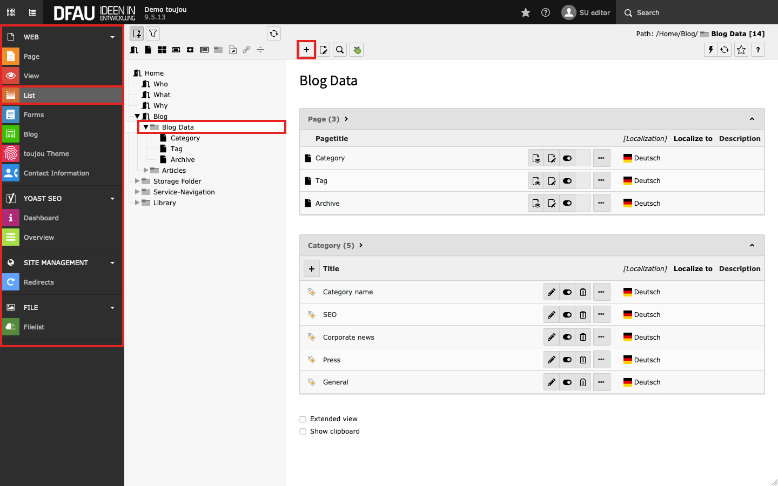Image resolution: width=778 pixels, height=486 pixels.
Task: Collapse the Page (3) table section
Action: pos(752,119)
